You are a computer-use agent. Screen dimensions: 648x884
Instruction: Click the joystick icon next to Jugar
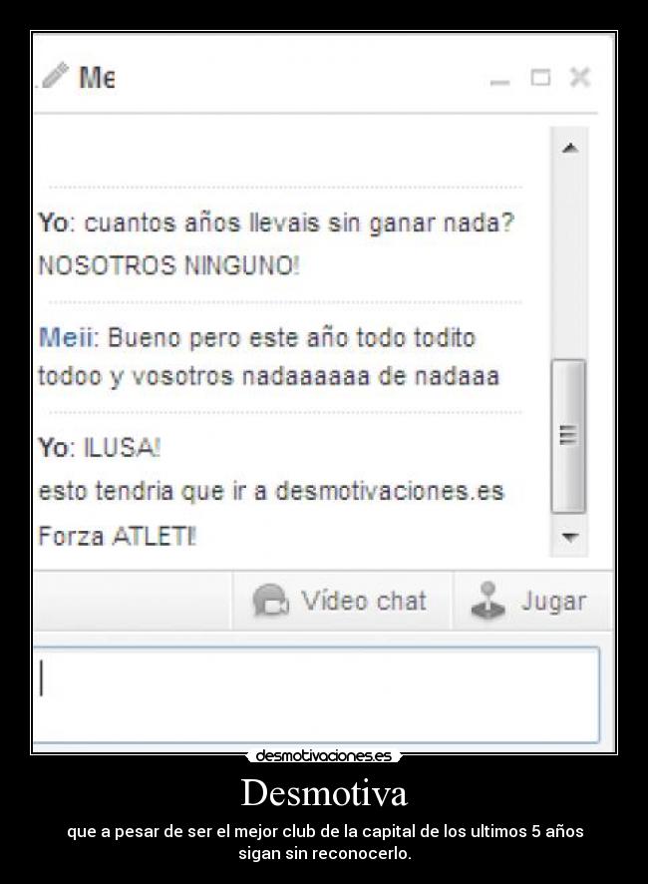(487, 601)
